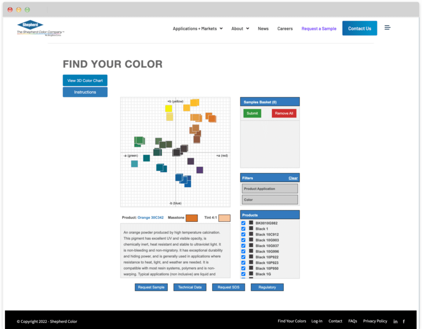Click the black square icon beside BK0010G982
The height and width of the screenshot is (329, 422).
(251, 223)
